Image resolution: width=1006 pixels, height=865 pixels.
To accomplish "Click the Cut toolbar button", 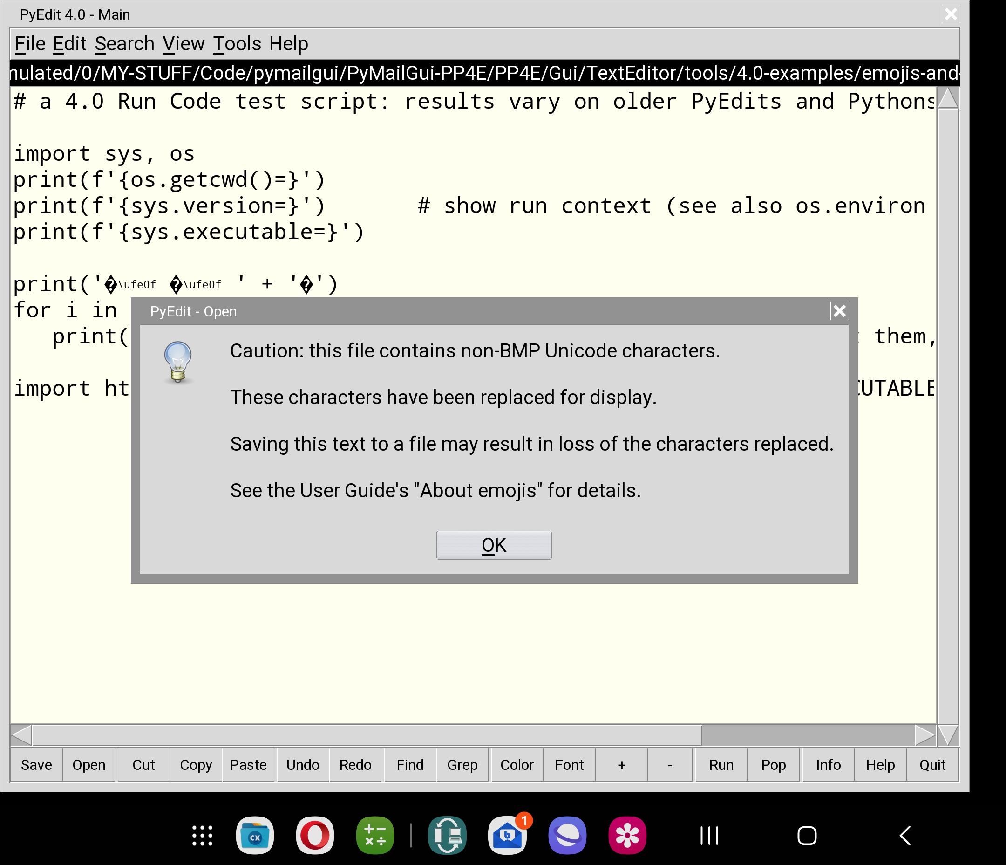I will [144, 765].
